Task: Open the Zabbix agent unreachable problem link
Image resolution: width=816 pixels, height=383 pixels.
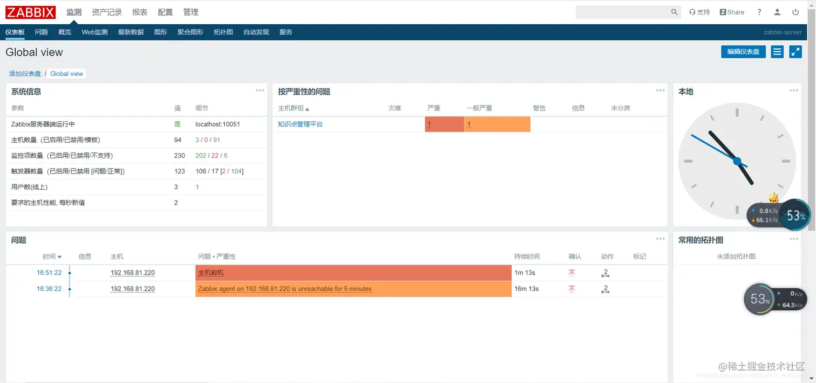Action: pyautogui.click(x=284, y=289)
